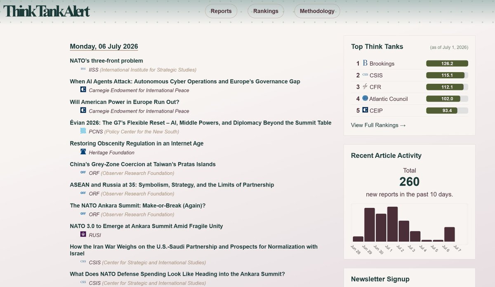Open article NATO's three-front problem
The image size is (495, 287).
click(x=106, y=61)
